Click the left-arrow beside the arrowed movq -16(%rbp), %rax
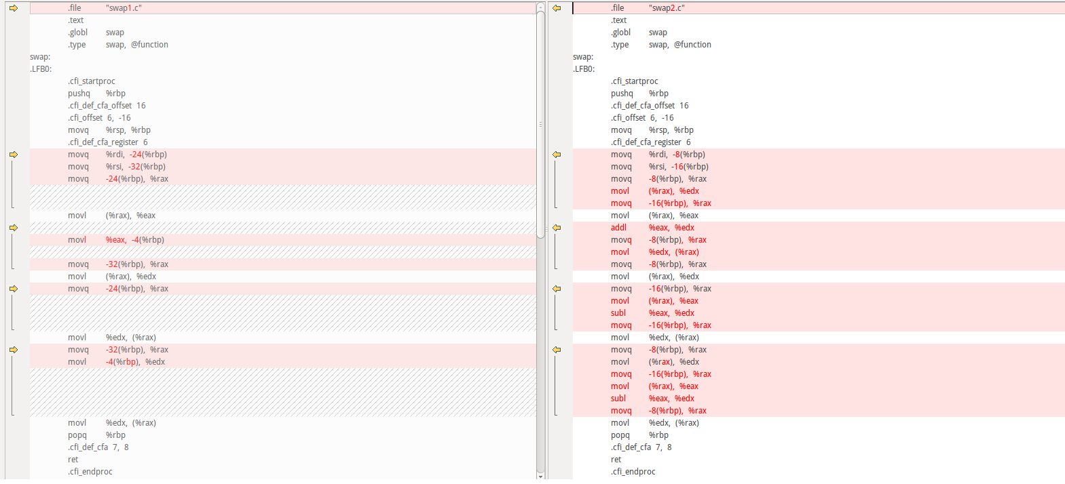 coord(557,289)
